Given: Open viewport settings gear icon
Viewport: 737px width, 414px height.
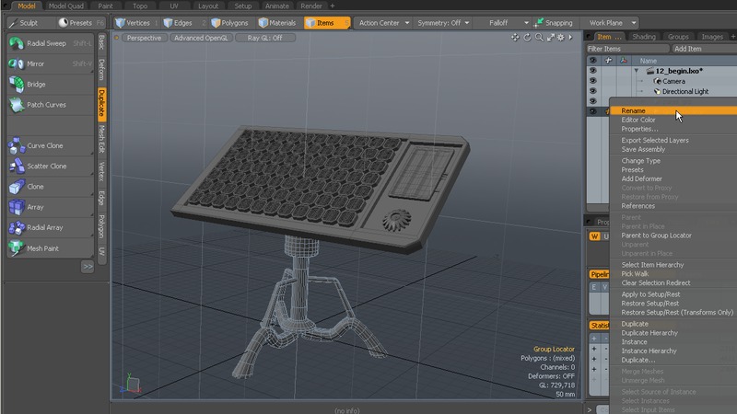Looking at the screenshot, I should (561, 38).
